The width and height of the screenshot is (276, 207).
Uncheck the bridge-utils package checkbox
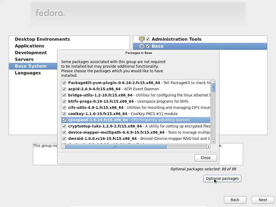pos(64,95)
